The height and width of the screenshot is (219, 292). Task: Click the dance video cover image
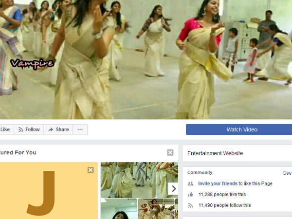point(146,58)
